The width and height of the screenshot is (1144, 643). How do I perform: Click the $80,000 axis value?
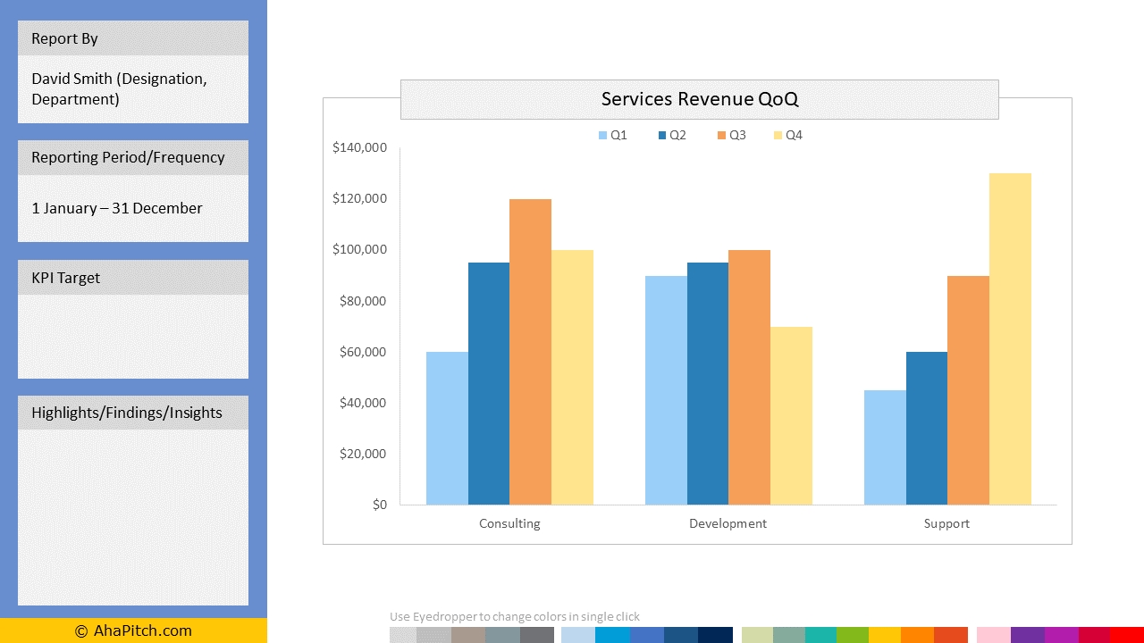pos(363,301)
